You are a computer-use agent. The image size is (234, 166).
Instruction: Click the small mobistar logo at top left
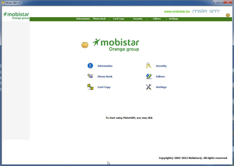click(x=16, y=15)
